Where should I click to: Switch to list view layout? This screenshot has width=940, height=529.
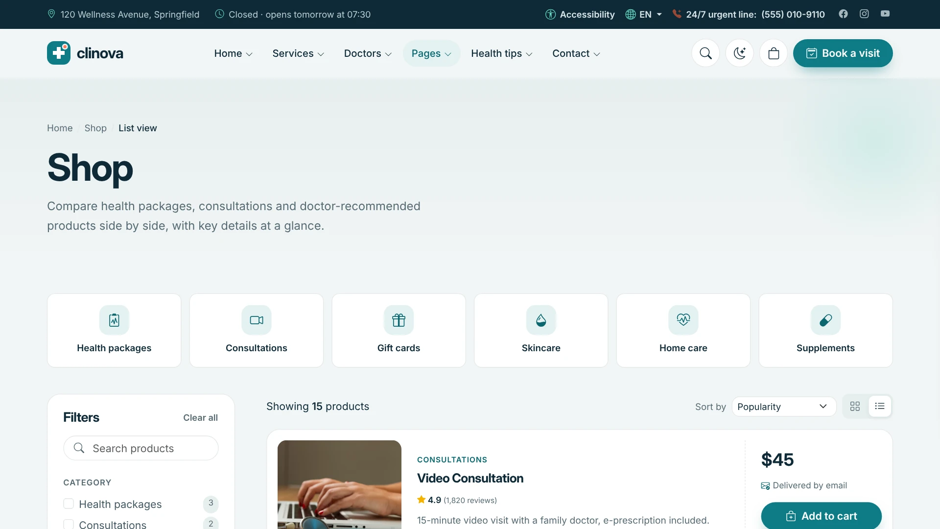[x=880, y=406]
